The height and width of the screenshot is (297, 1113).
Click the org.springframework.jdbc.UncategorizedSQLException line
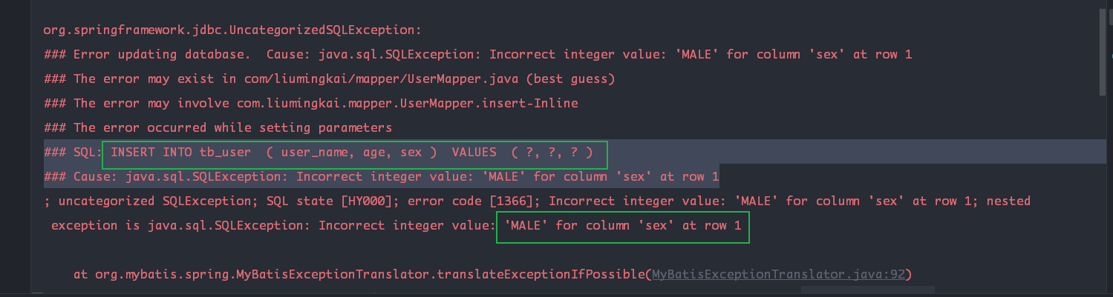[232, 30]
